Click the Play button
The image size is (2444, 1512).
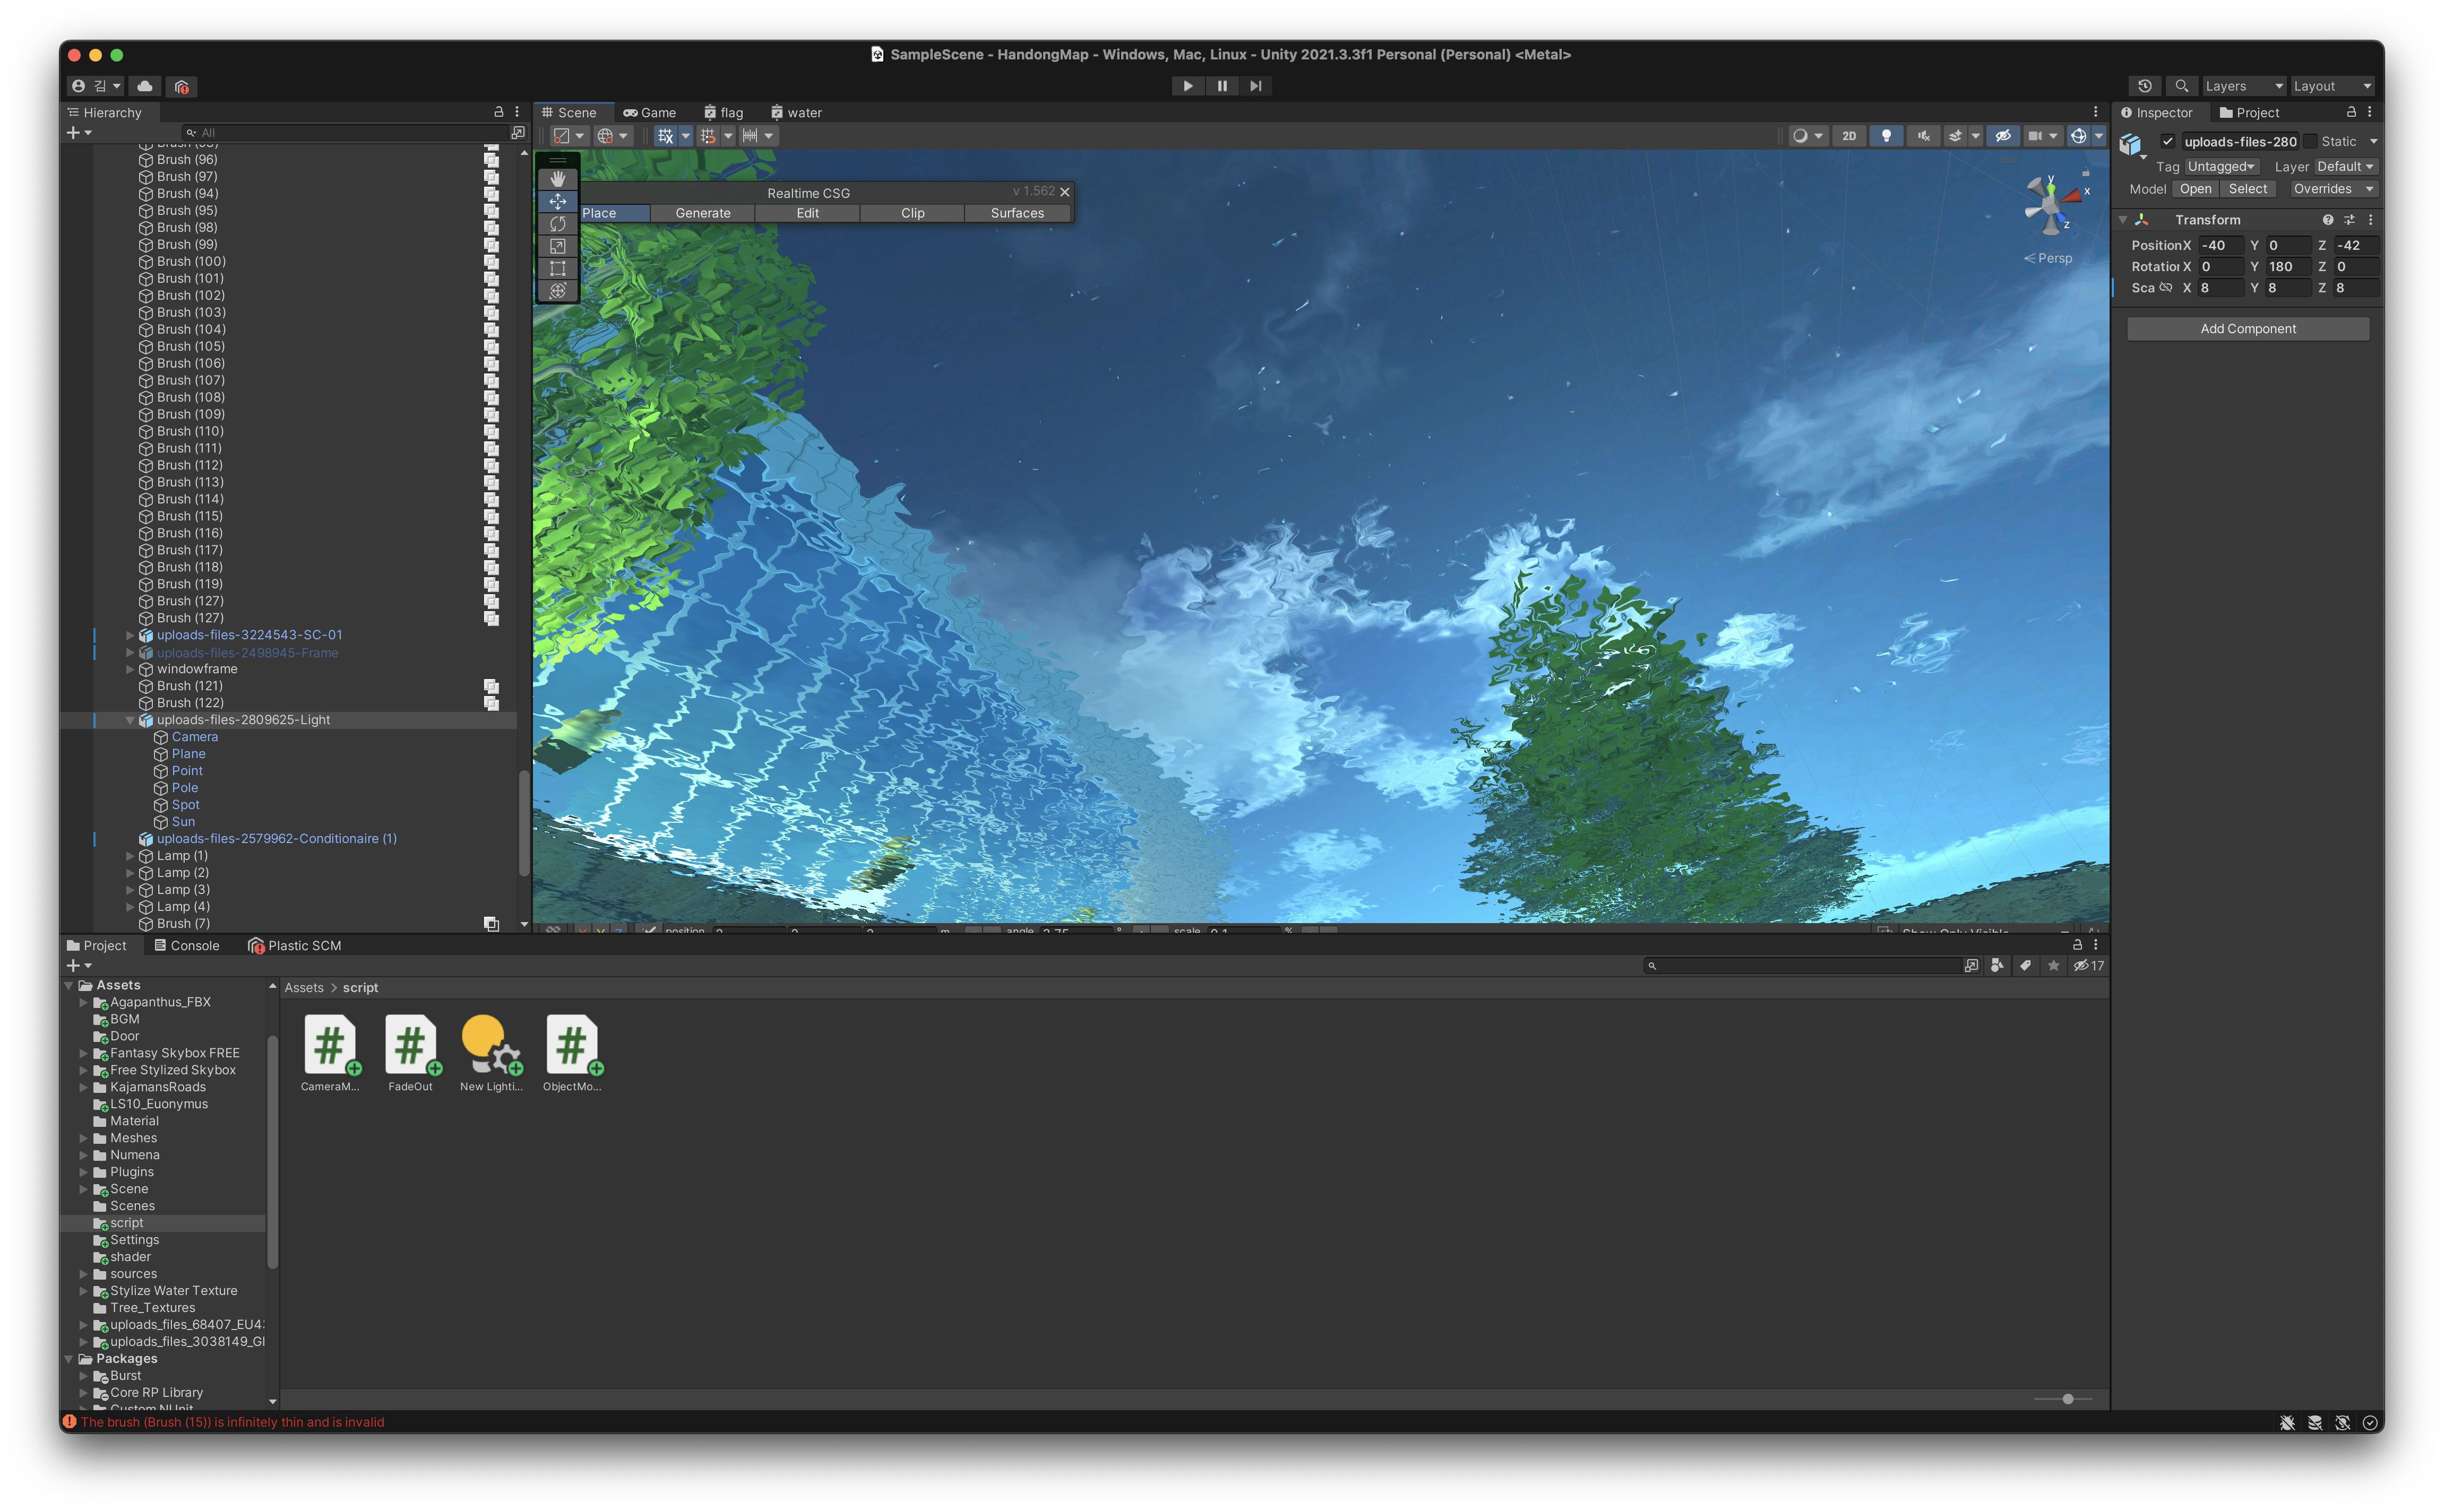[1187, 86]
